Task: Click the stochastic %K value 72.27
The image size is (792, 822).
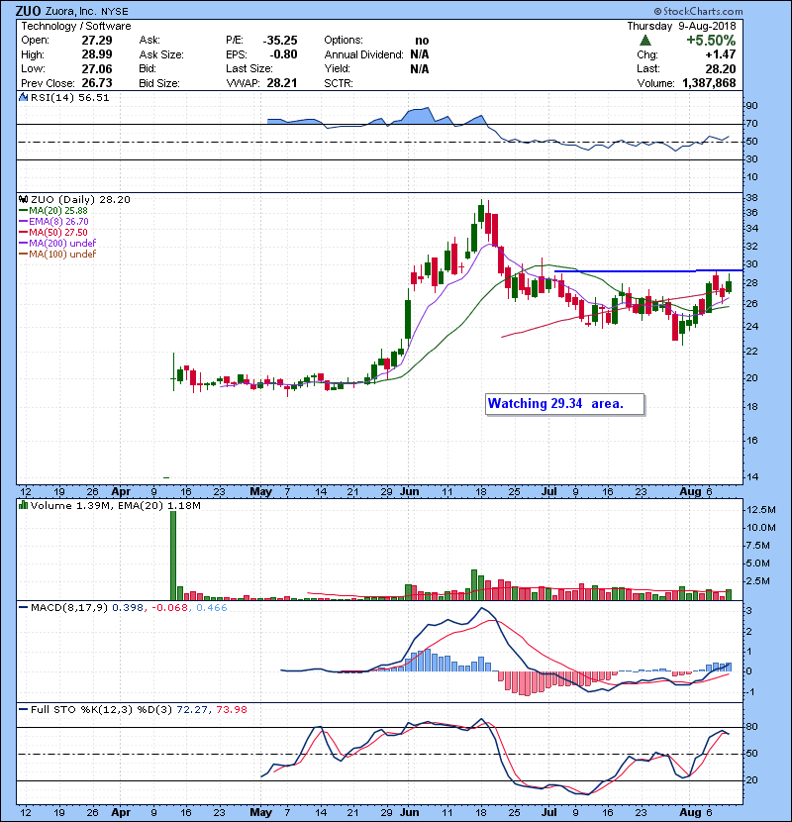Action: tap(191, 709)
